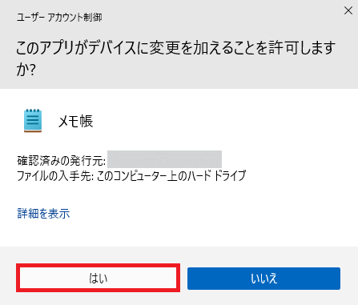Open the 詳細を表示 details link

[x=43, y=214]
